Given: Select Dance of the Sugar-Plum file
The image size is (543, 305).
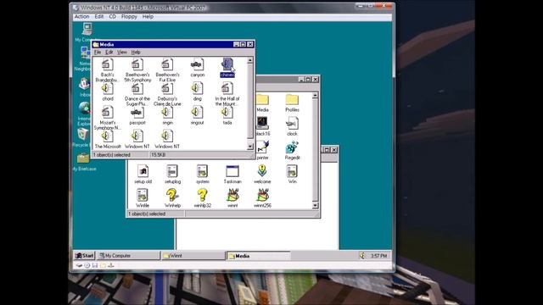Looking at the screenshot, I should click(137, 88).
